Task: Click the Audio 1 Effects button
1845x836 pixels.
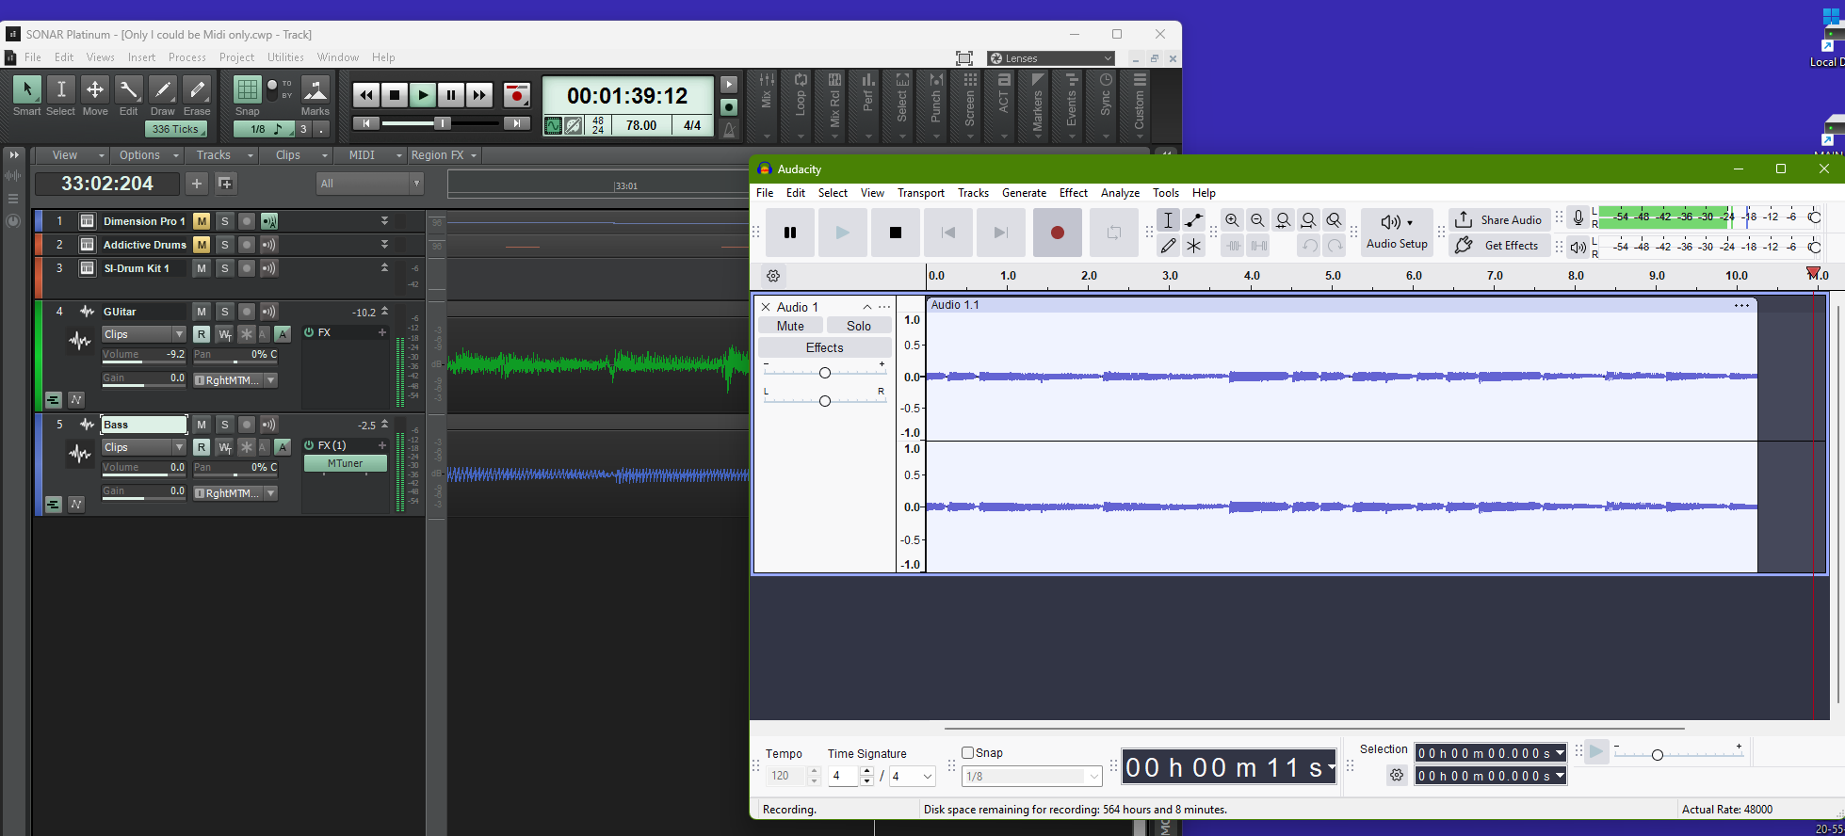Action: tap(824, 347)
